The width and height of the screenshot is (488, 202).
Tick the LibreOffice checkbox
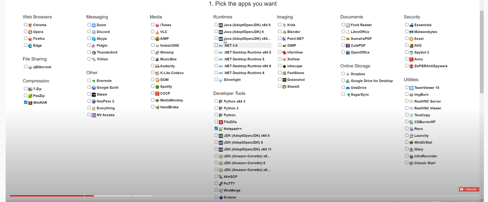coord(343,31)
